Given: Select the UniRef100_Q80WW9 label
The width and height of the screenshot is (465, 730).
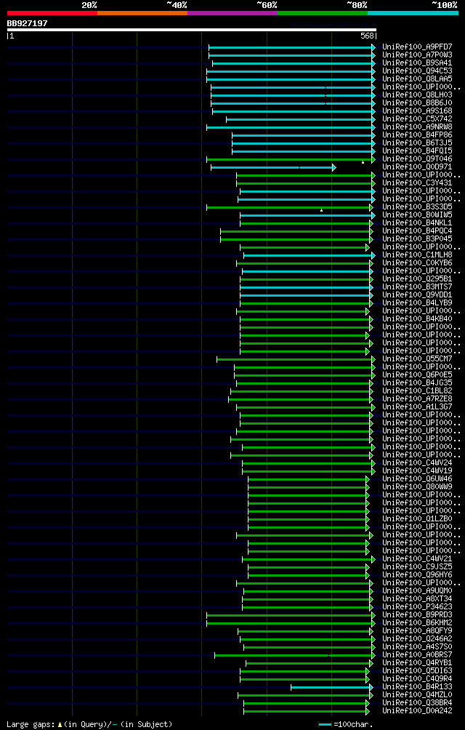Looking at the screenshot, I should [417, 487].
